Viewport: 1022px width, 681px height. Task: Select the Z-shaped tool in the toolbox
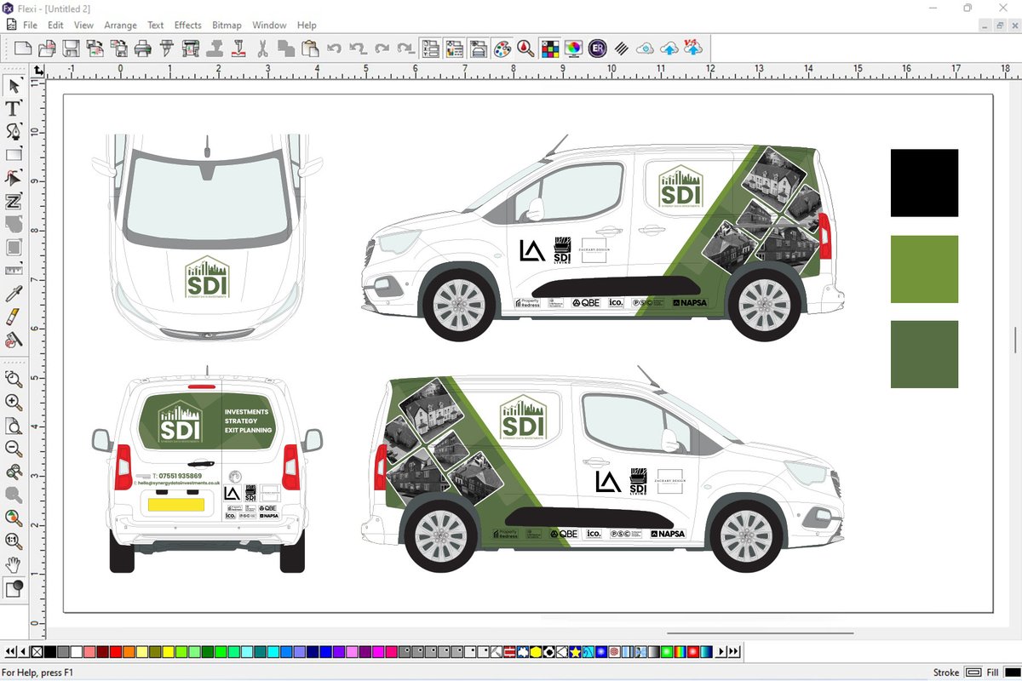14,202
